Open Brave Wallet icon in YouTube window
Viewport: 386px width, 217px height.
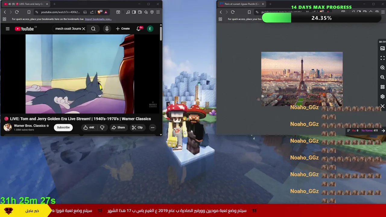pos(140,12)
